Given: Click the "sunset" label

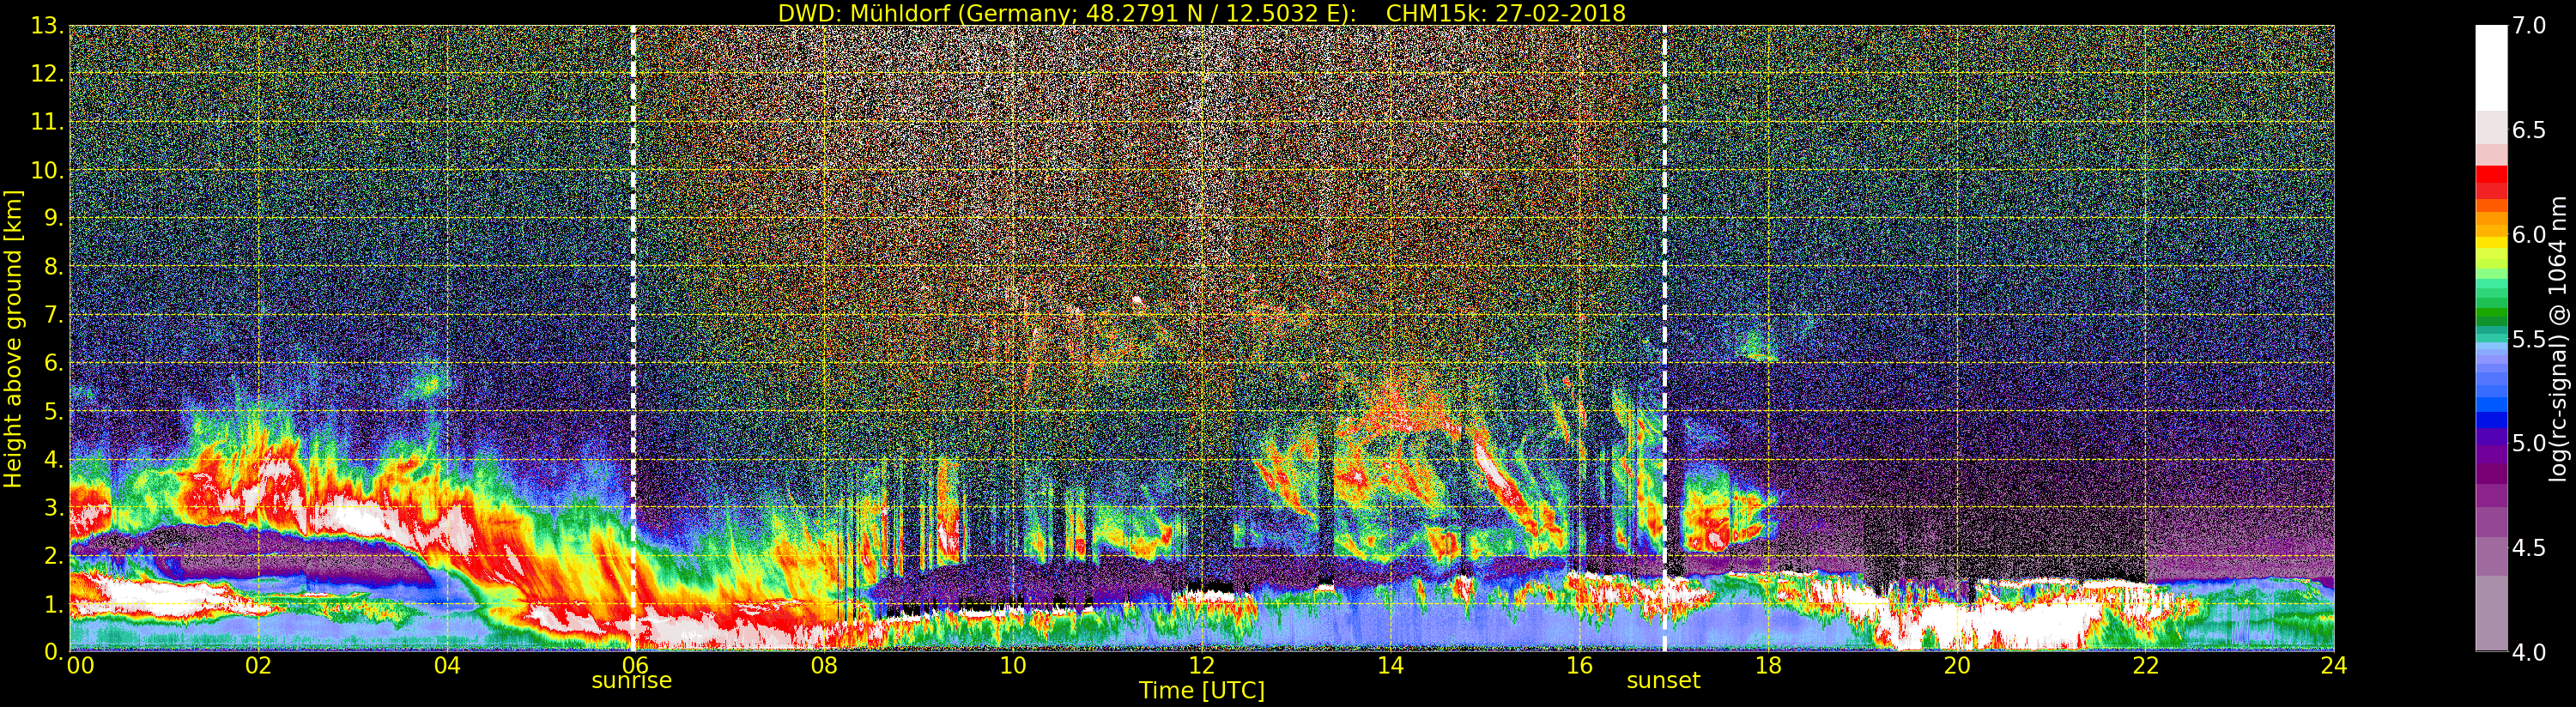Looking at the screenshot, I should [x=1663, y=681].
